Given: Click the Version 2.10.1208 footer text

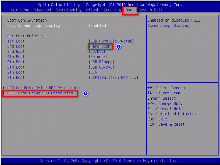Looking at the screenshot, I should point(109,161).
